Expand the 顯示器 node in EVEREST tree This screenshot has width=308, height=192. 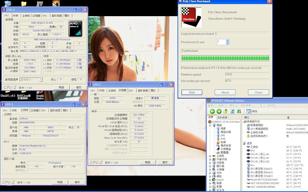pyautogui.click(x=210, y=166)
